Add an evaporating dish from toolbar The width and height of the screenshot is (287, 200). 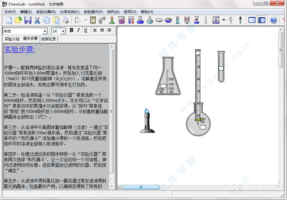click(168, 20)
